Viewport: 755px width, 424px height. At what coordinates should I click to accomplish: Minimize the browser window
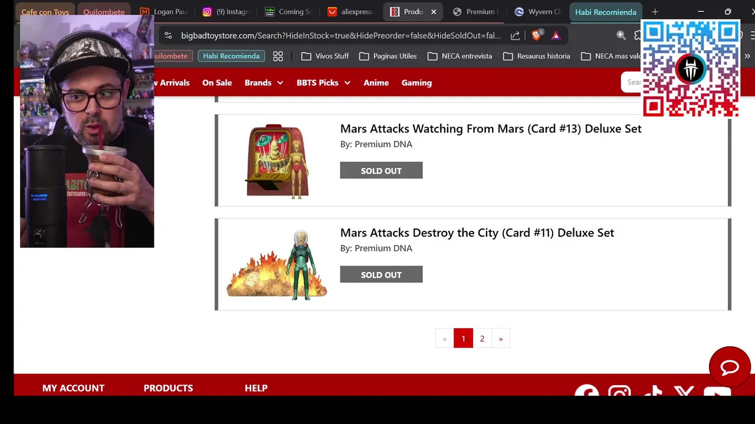coord(701,12)
